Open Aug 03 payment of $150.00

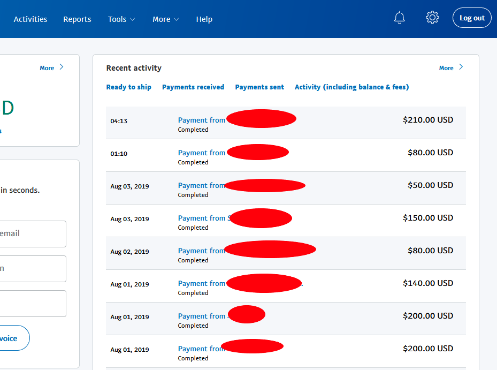[x=286, y=221]
